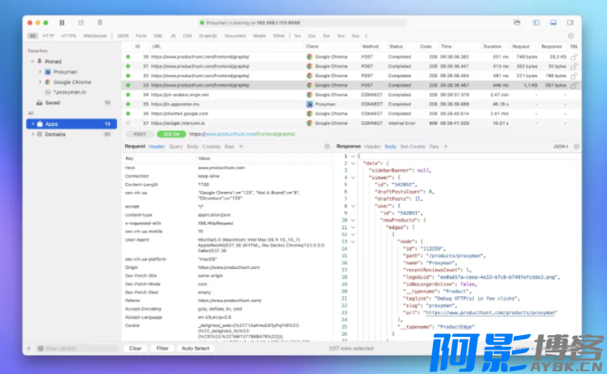Toggle the bottom detail panel icon
This screenshot has width=607, height=374.
[554, 23]
